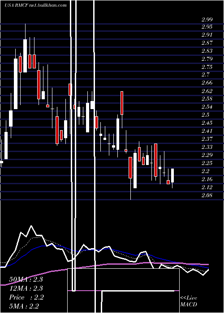Click the 2.66 price axis label
Image resolution: width=224 pixels, height=313 pixels.
tap(207, 83)
